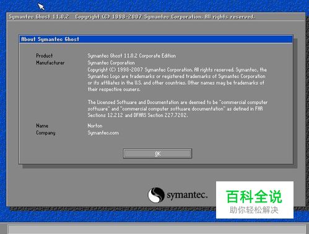Click the symantec wordmark beside the logo
309x234 pixels.
[187, 195]
